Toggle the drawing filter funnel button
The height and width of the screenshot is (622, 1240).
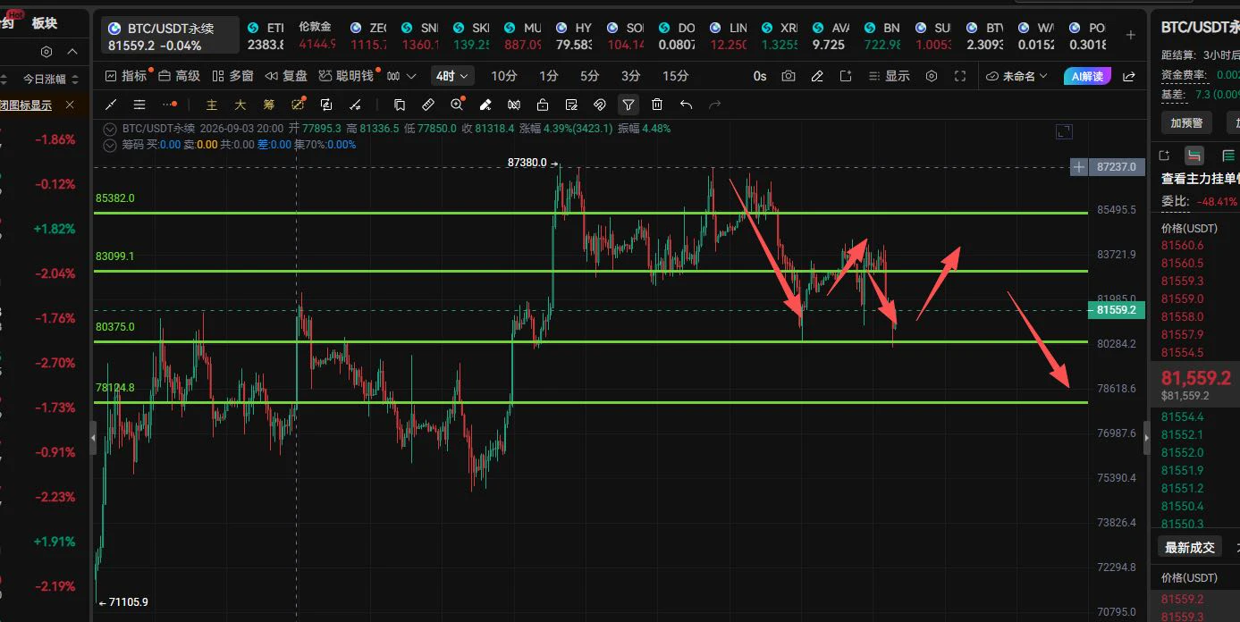click(628, 105)
